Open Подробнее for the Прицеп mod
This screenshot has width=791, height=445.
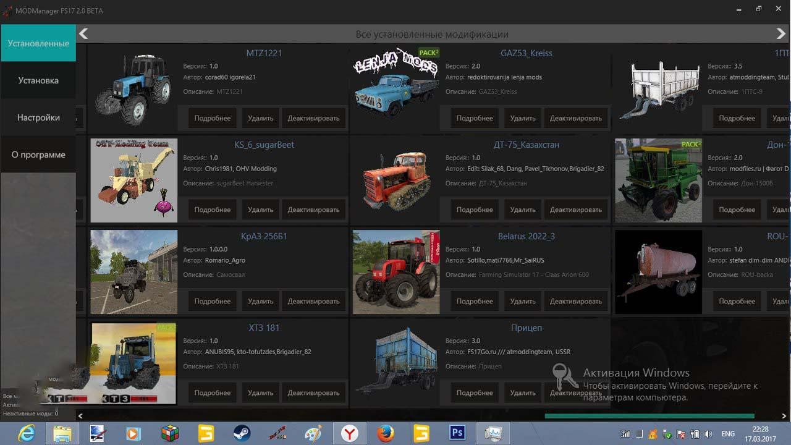(475, 392)
